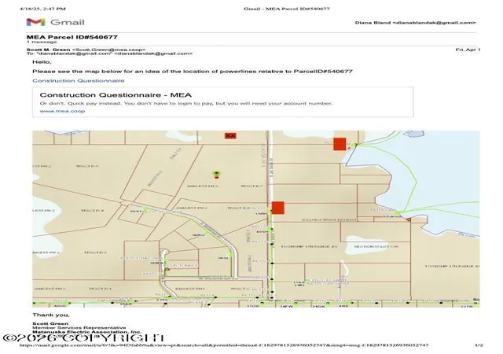This screenshot has width=503, height=354.
Task: Open the www.mea.coop link
Action: pos(62,111)
